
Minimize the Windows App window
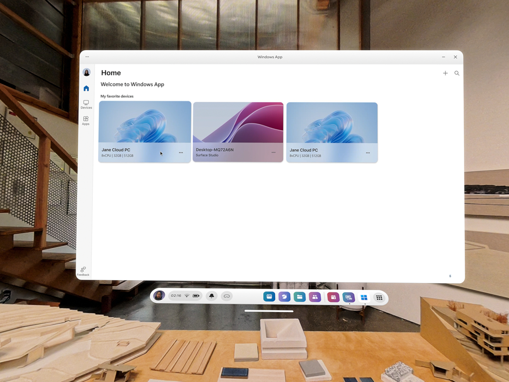[443, 57]
